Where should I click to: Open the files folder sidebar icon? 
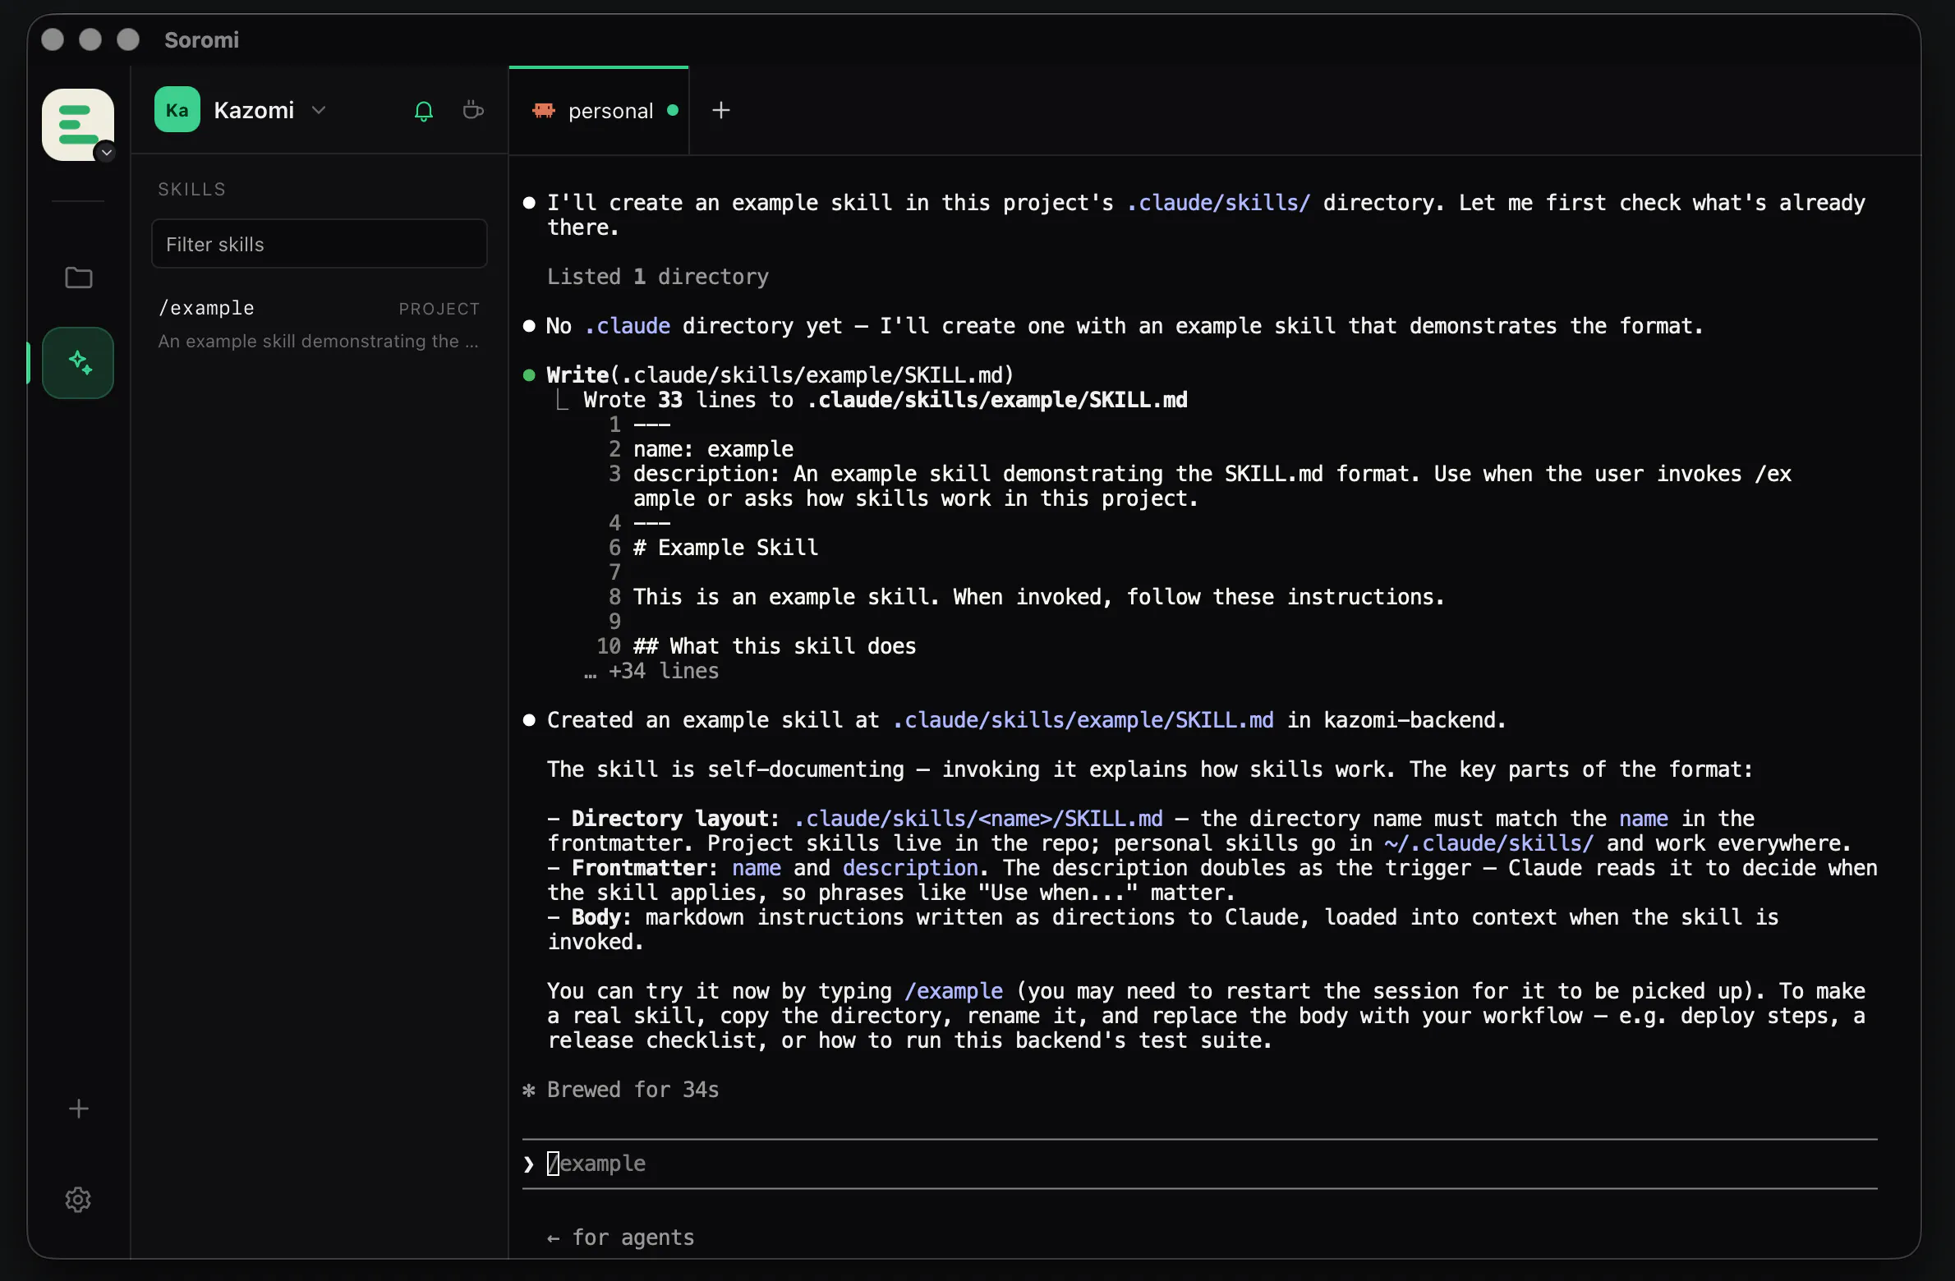(x=78, y=278)
